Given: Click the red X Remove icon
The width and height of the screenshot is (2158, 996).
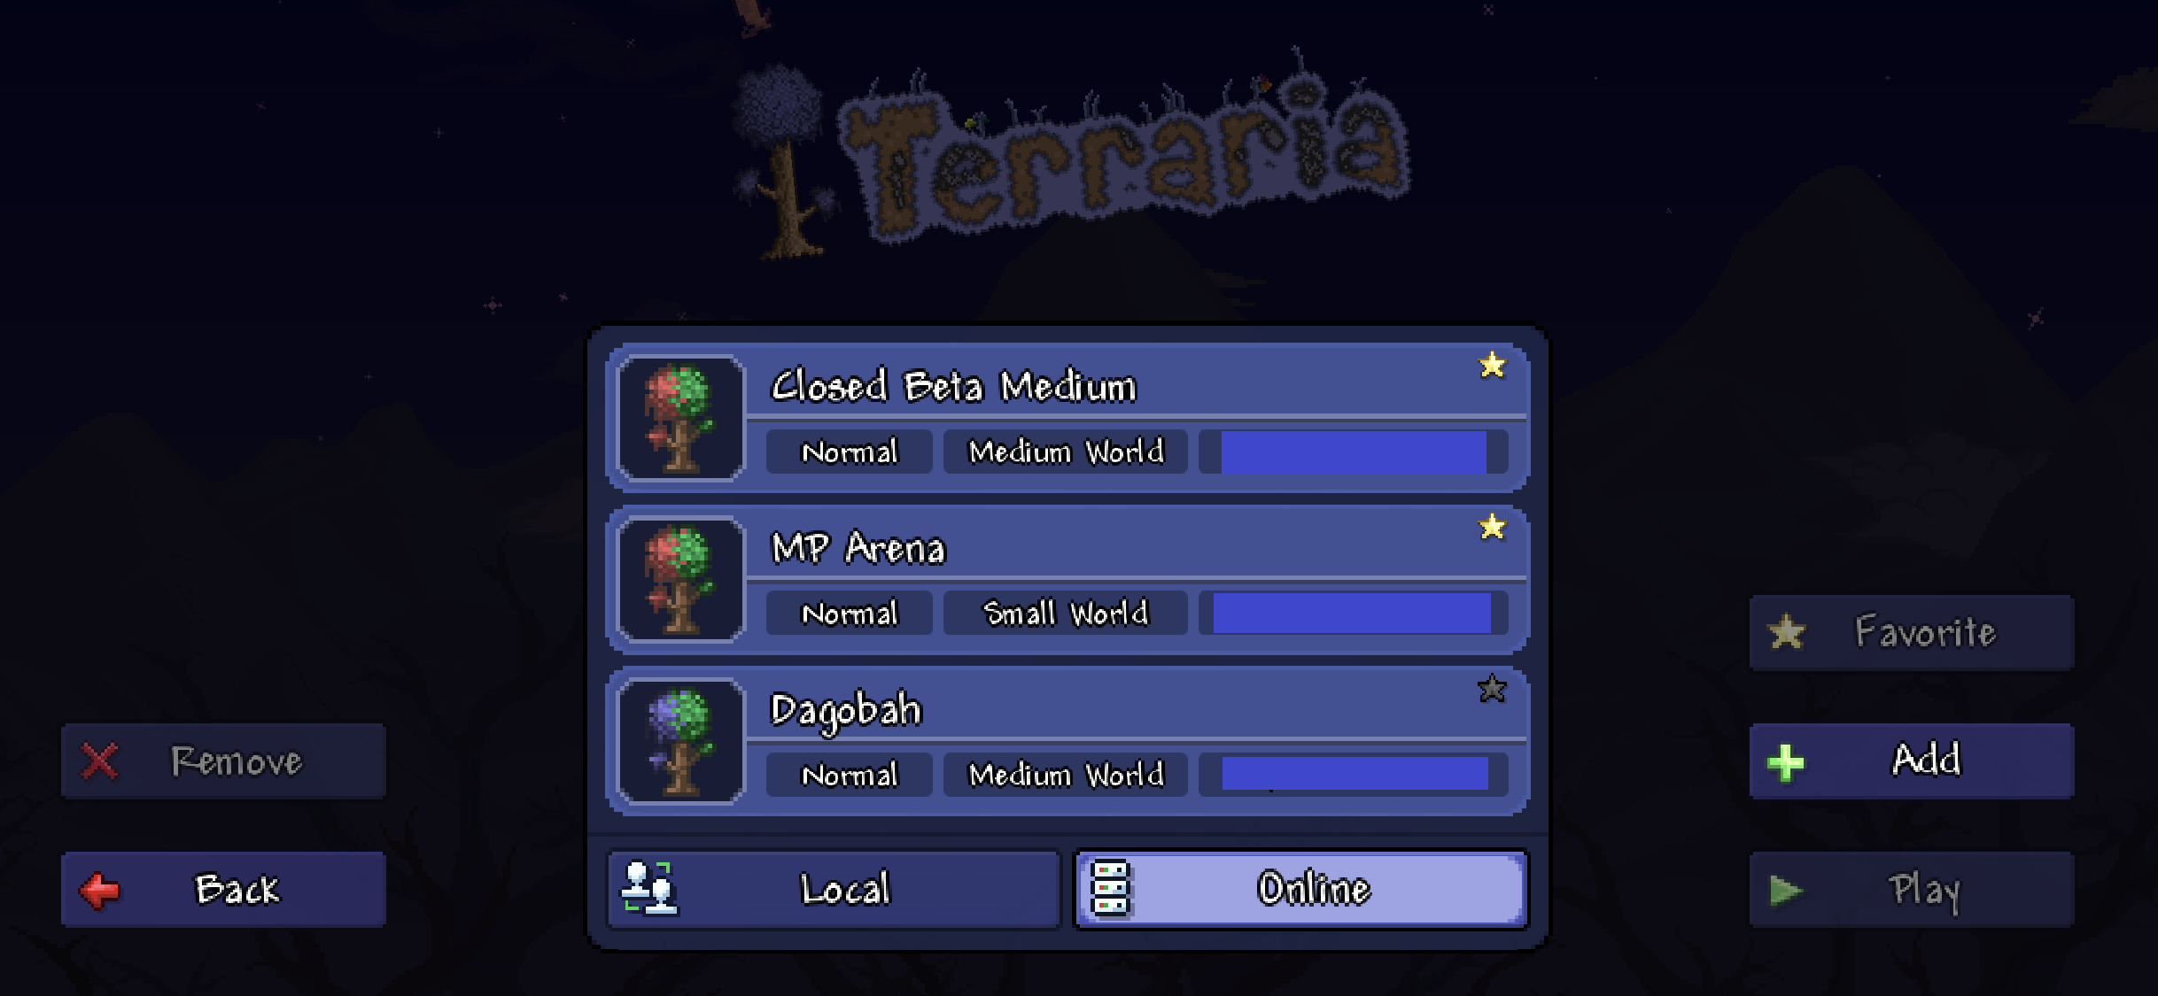Looking at the screenshot, I should pyautogui.click(x=99, y=761).
